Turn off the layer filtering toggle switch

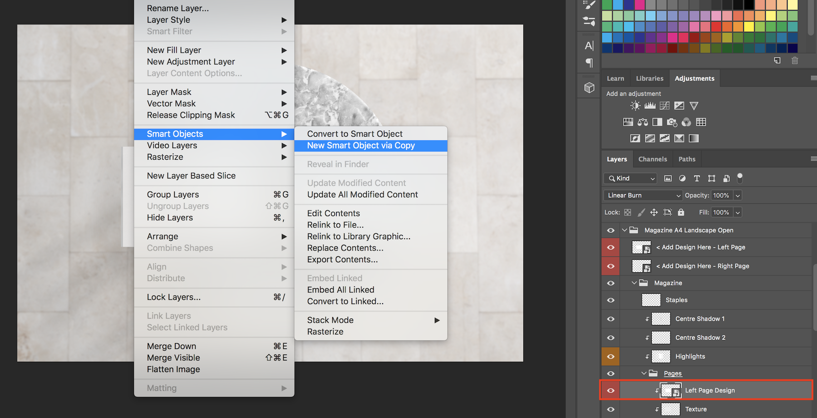coord(740,177)
